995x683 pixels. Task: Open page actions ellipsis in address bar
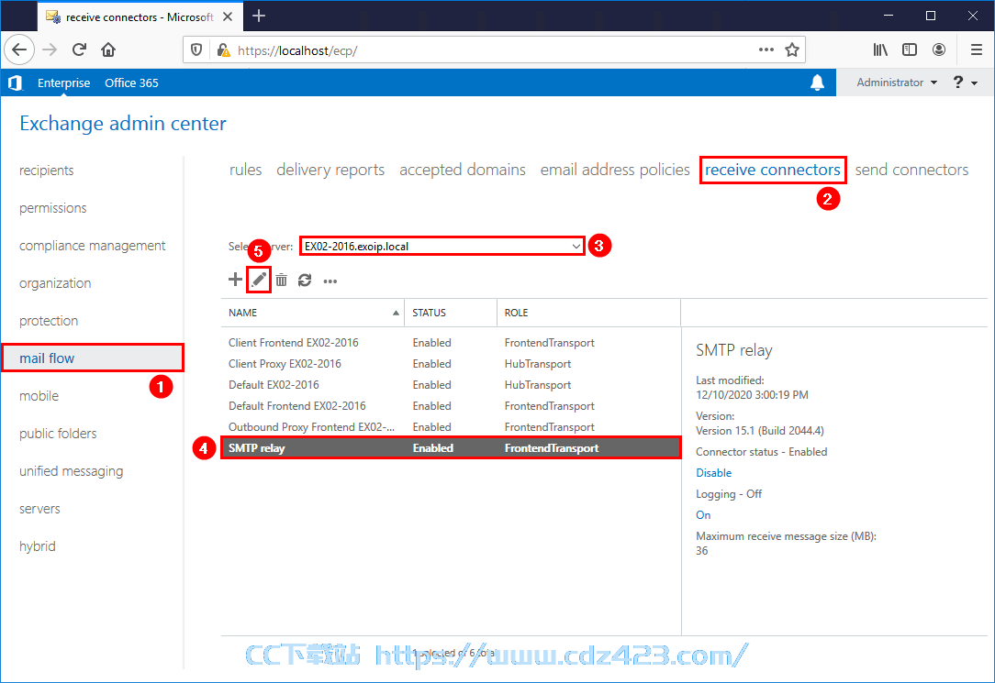[766, 50]
